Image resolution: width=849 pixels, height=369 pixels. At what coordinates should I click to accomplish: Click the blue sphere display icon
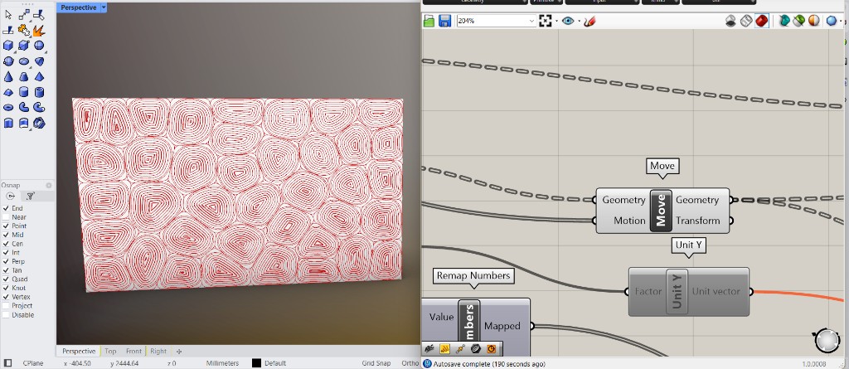click(x=832, y=21)
